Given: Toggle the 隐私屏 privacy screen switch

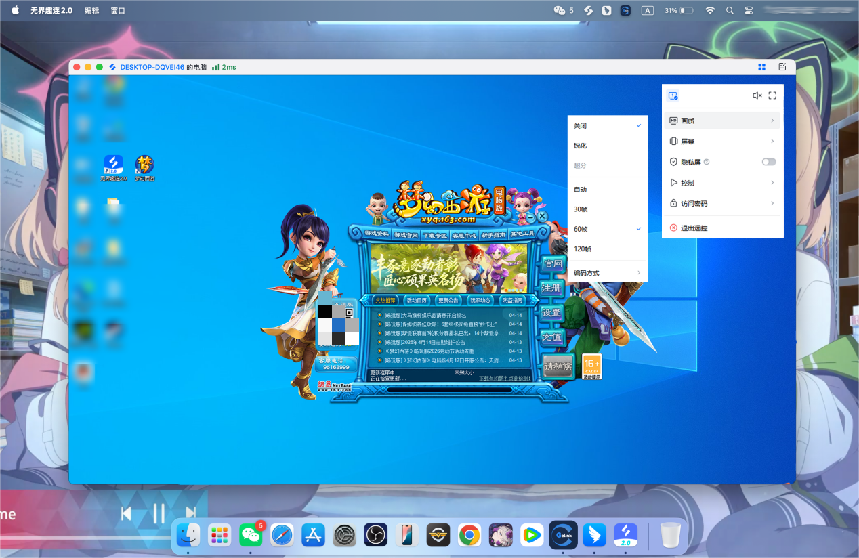Looking at the screenshot, I should (x=768, y=162).
